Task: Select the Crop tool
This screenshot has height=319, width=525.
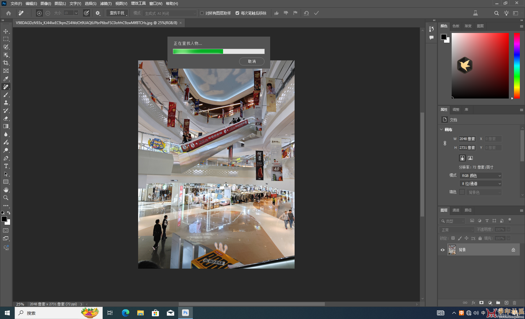Action: pyautogui.click(x=6, y=63)
